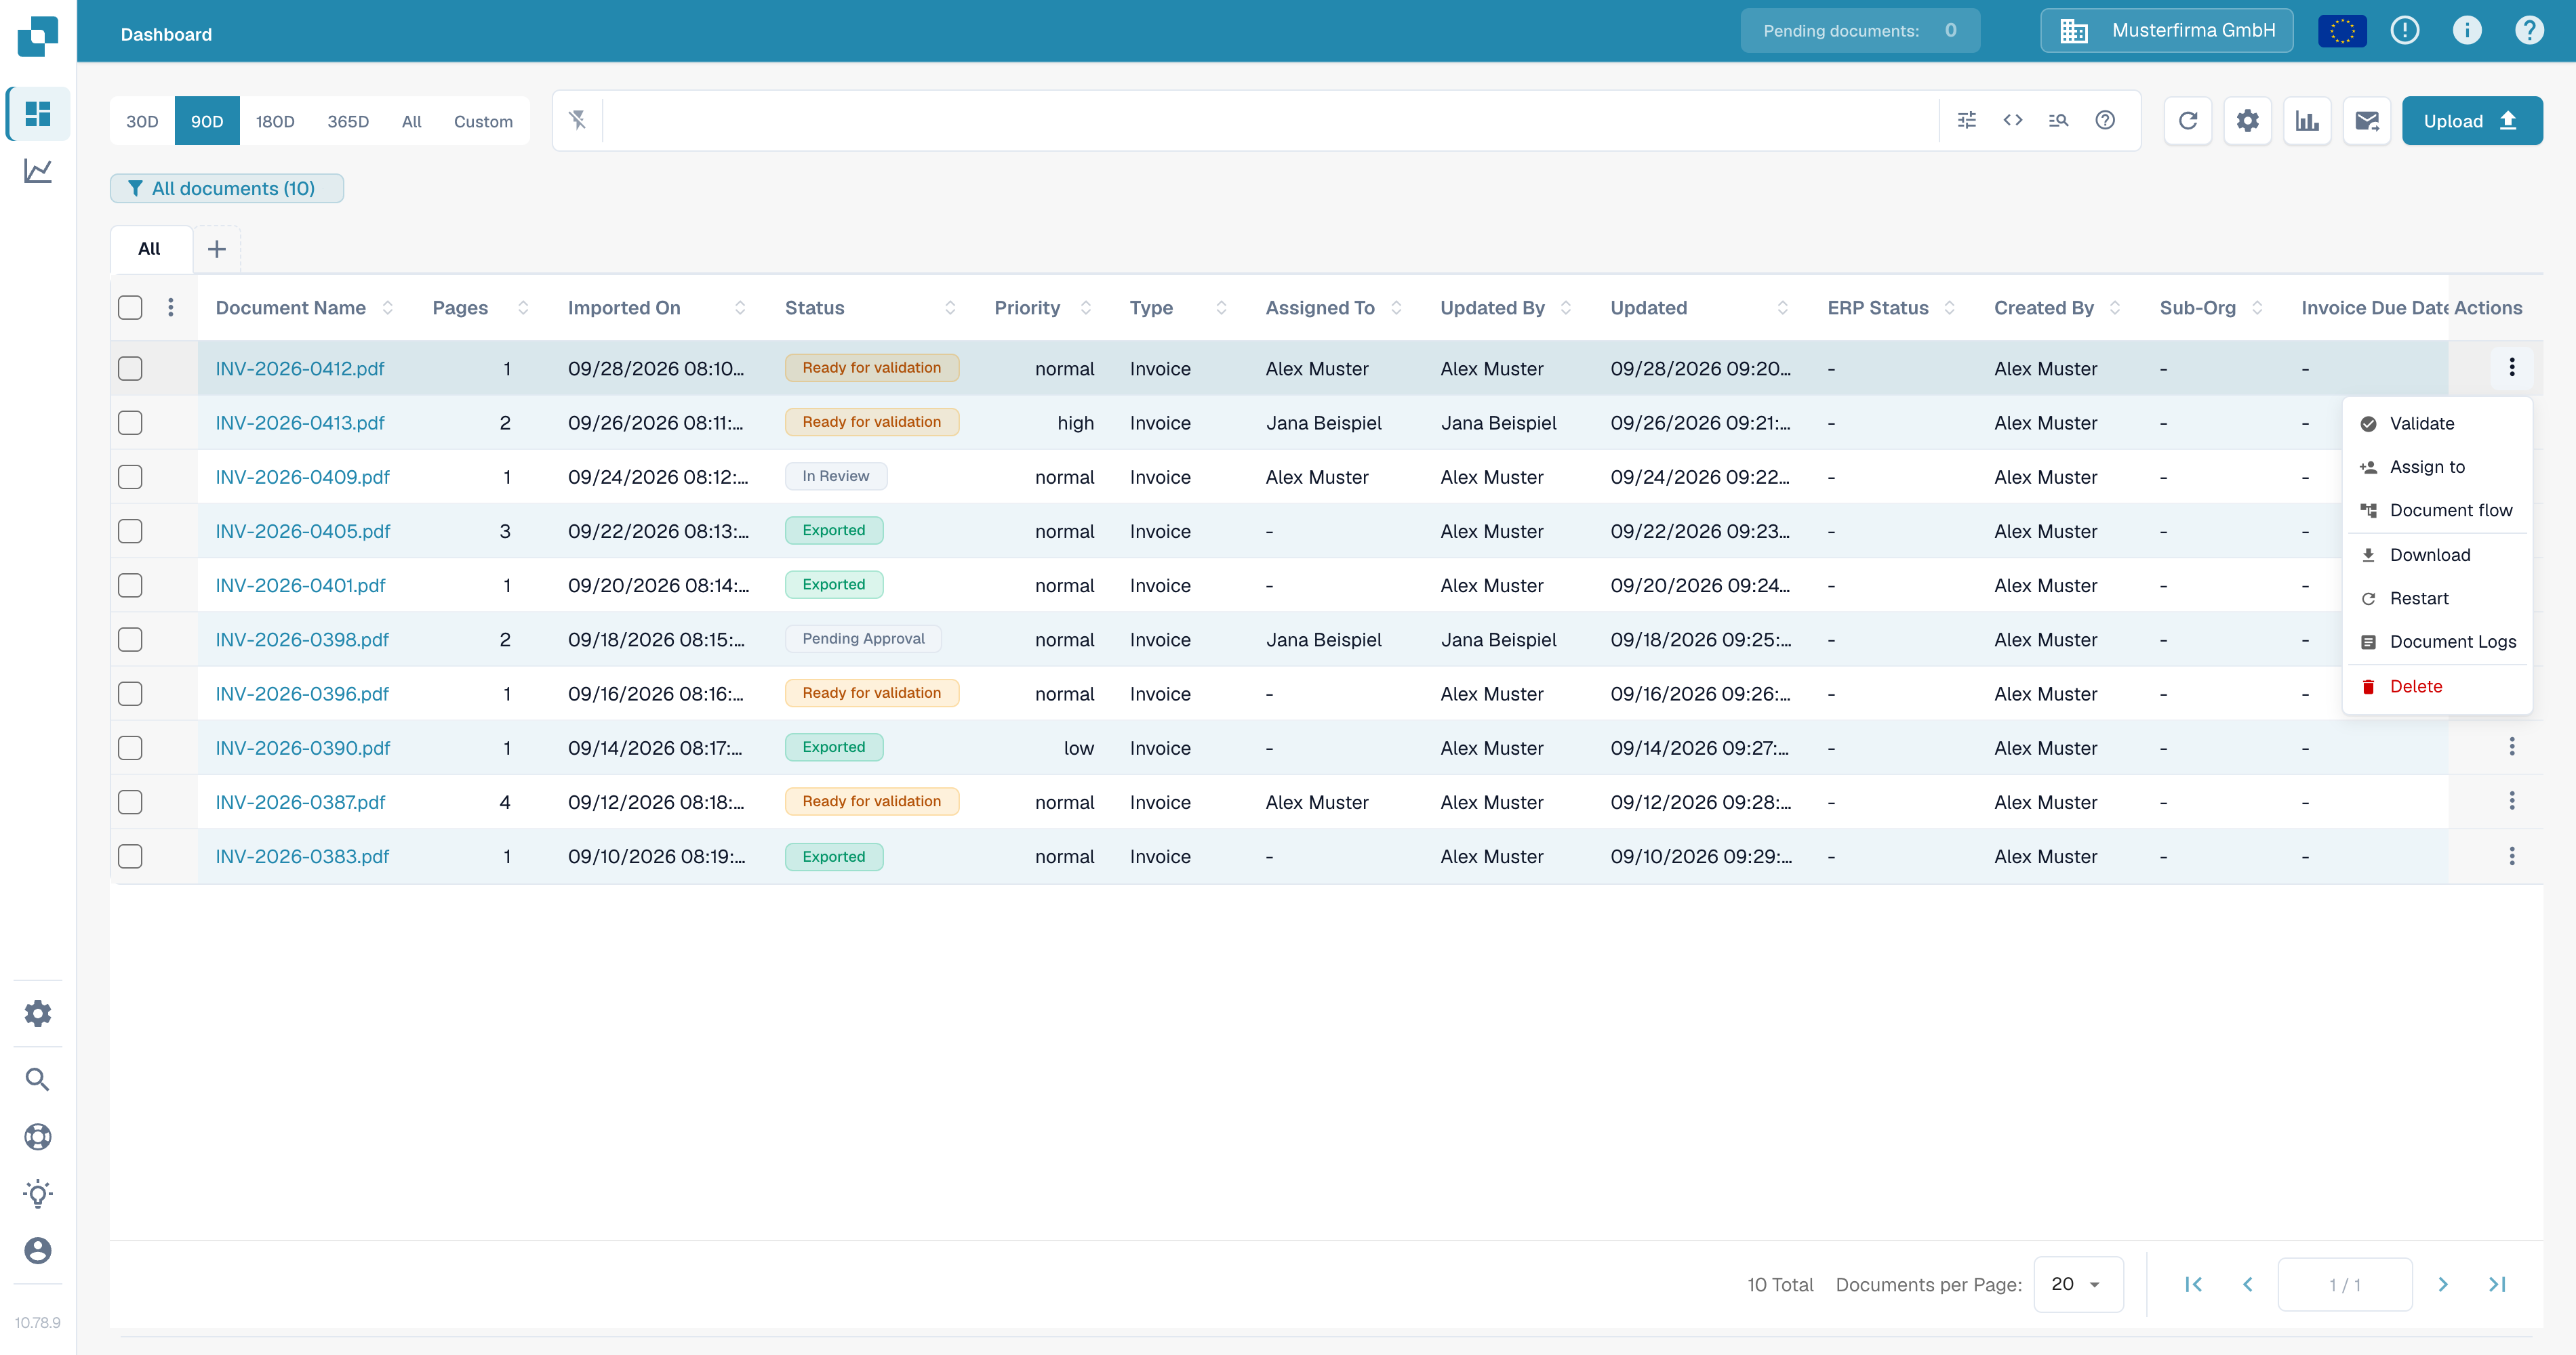
Task: Click the EU region flag icon
Action: pyautogui.click(x=2342, y=31)
